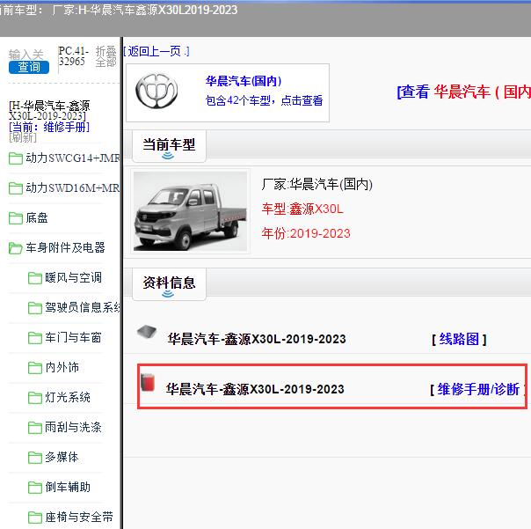Open the 维修手册/诊断 link
531x529 pixels.
(x=477, y=389)
